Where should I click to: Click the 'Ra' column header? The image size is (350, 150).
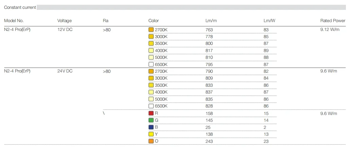(x=105, y=21)
